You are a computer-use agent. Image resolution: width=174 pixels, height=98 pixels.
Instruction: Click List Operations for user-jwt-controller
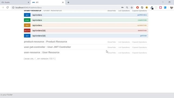click(124, 47)
